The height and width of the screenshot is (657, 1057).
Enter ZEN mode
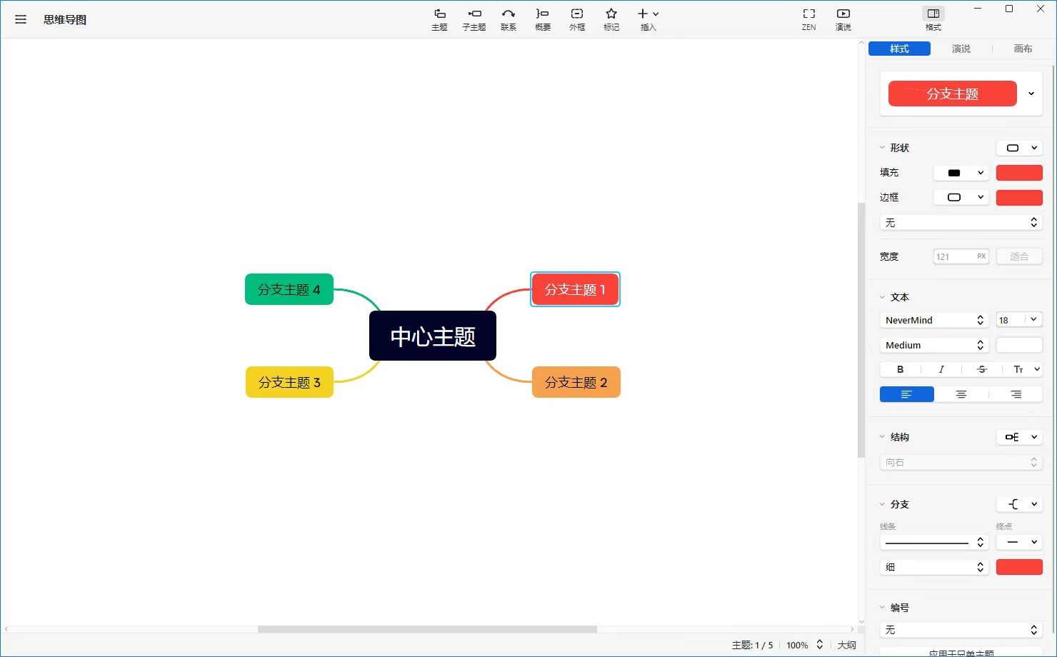[x=808, y=19]
